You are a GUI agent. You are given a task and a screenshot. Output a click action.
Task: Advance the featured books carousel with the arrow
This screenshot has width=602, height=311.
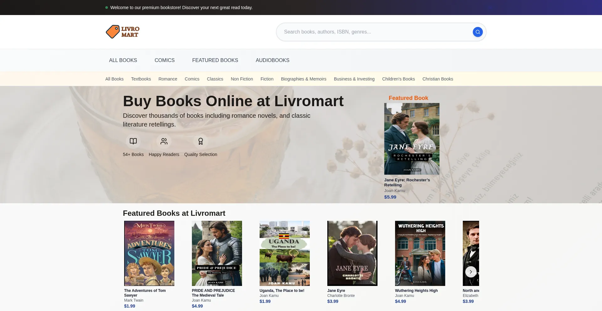(x=471, y=272)
